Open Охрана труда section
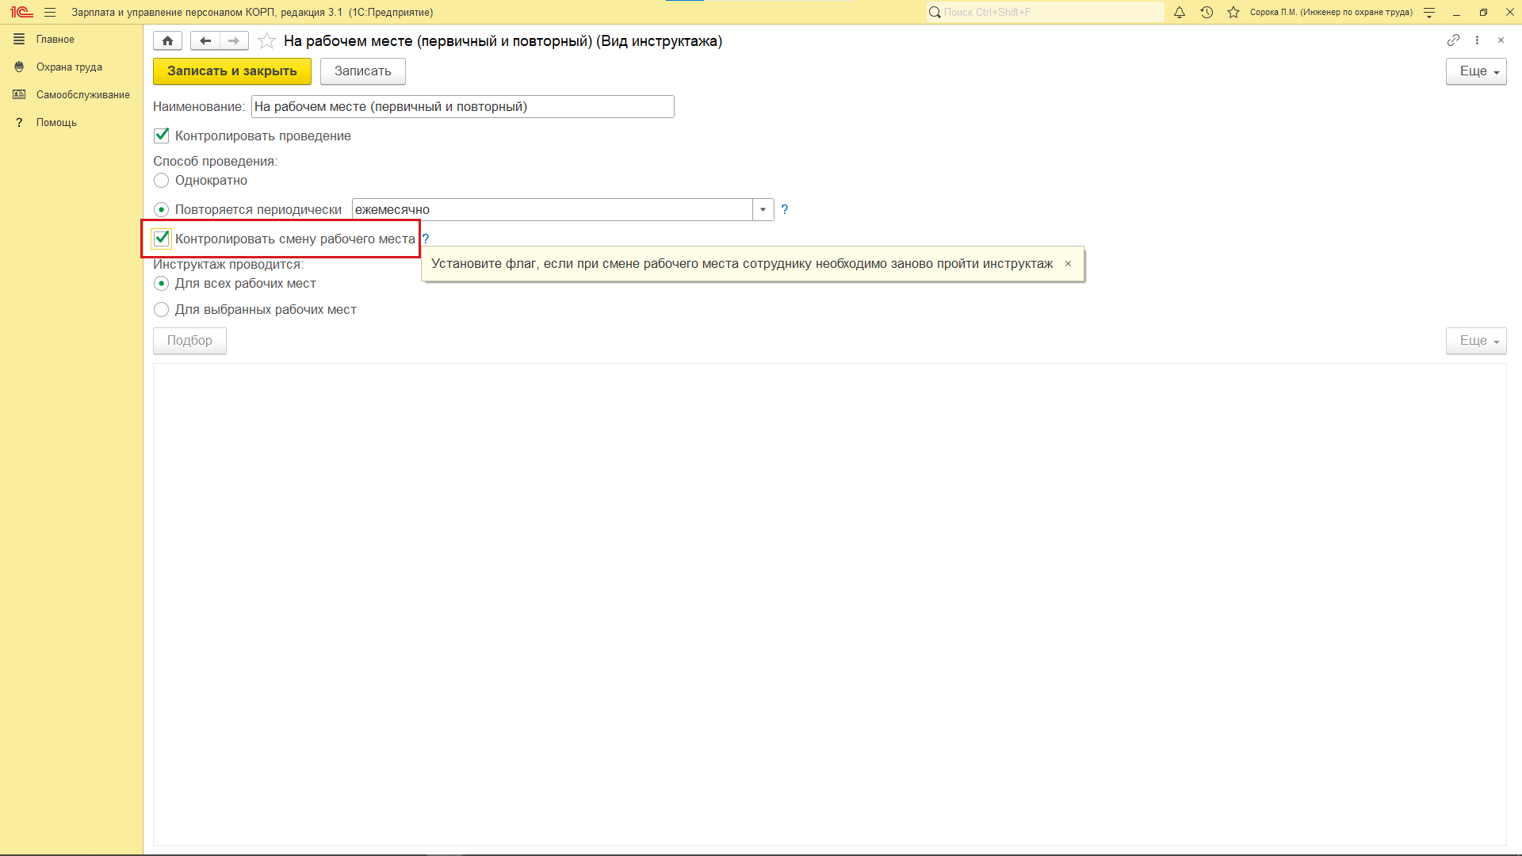Viewport: 1522px width, 856px height. pos(69,67)
